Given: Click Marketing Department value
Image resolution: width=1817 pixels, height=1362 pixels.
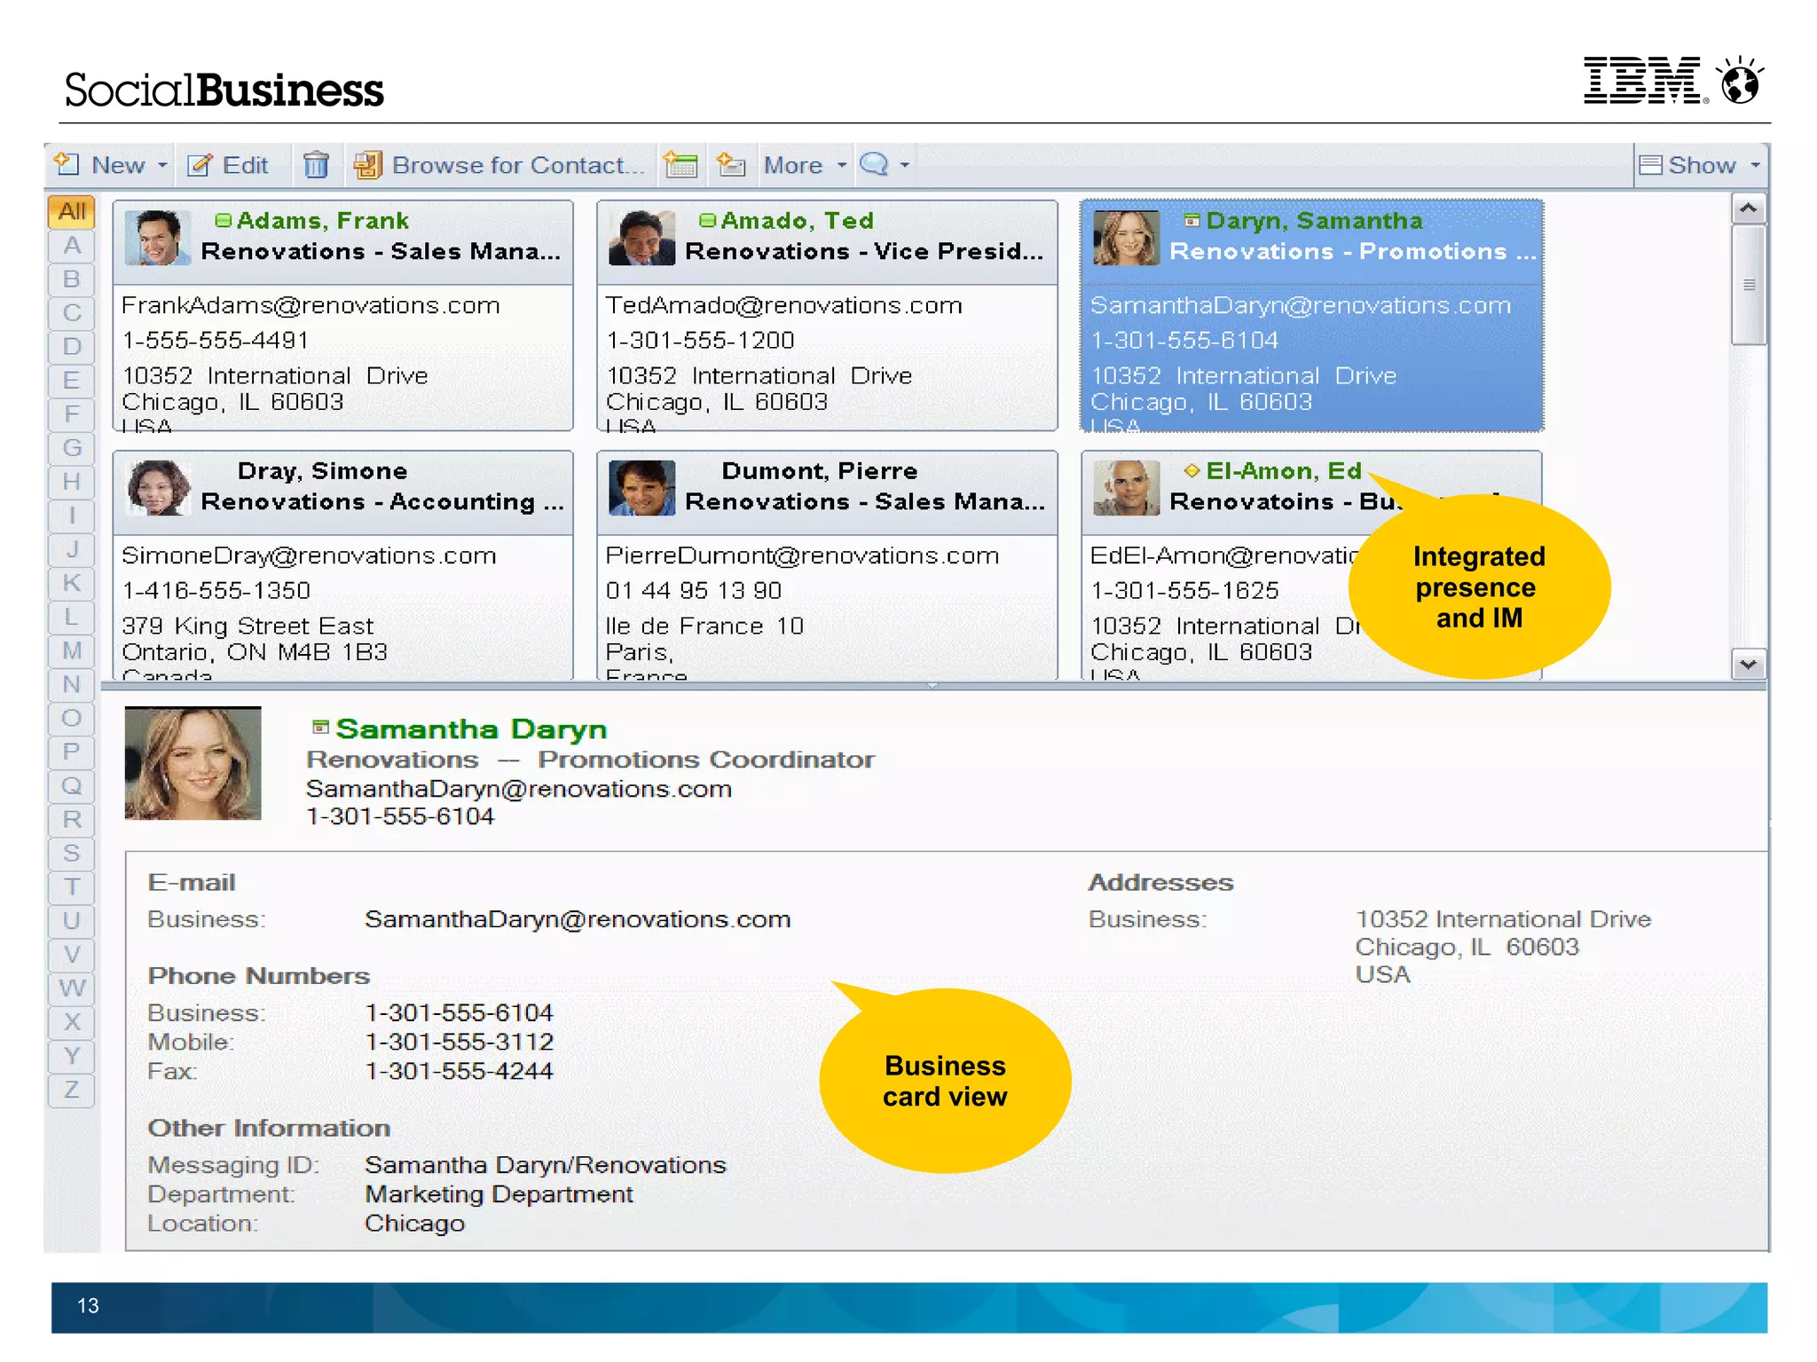Looking at the screenshot, I should [x=499, y=1194].
